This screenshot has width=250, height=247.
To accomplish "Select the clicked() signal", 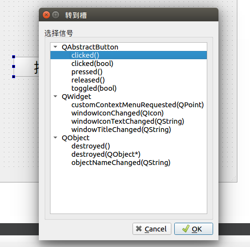I will click(85, 55).
